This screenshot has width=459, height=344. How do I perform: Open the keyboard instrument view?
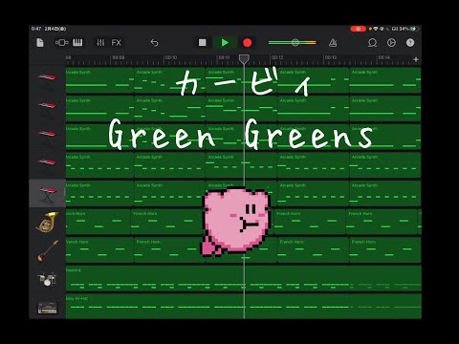(77, 43)
